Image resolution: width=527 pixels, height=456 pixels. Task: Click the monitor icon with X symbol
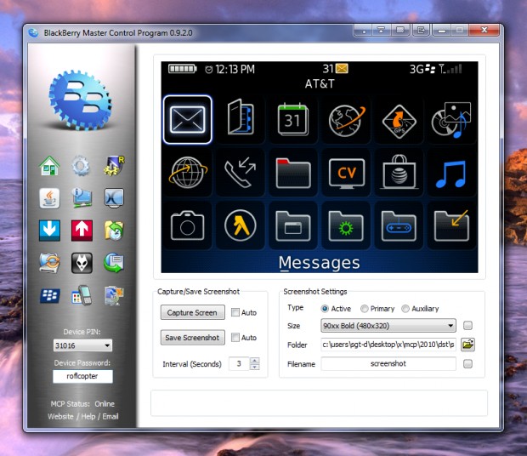click(114, 197)
